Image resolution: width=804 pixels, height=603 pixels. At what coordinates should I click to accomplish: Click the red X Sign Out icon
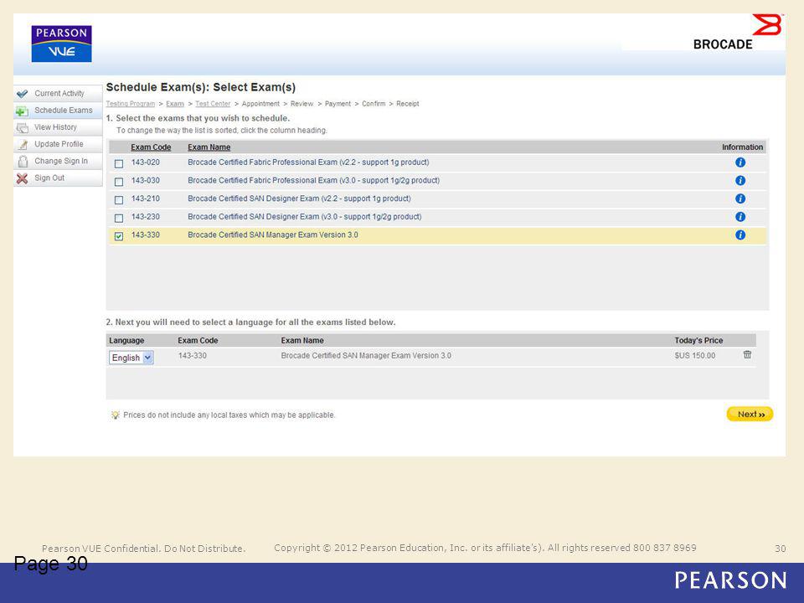pyautogui.click(x=22, y=178)
